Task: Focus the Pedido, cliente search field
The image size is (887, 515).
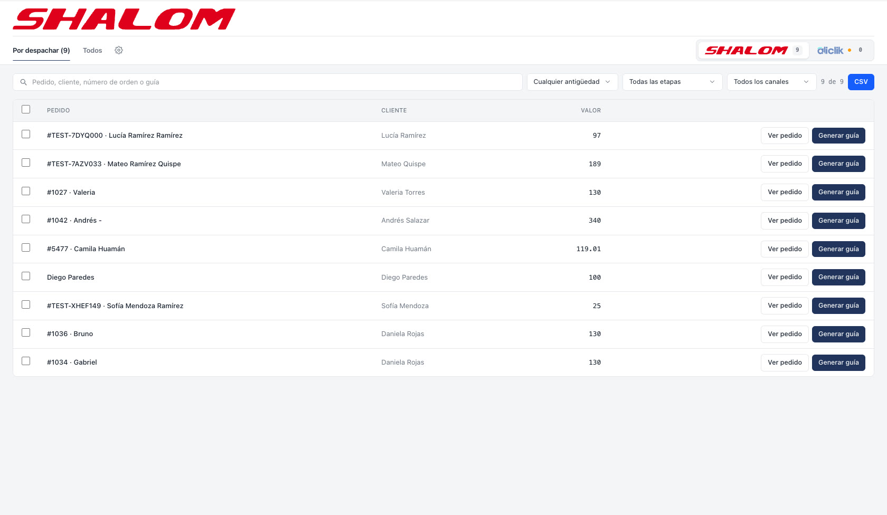Action: click(x=268, y=82)
